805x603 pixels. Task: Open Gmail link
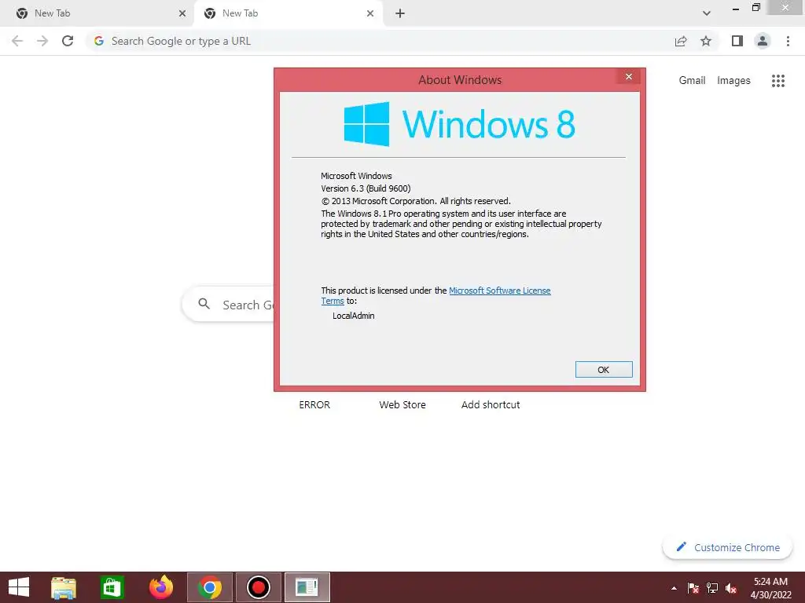(x=692, y=81)
